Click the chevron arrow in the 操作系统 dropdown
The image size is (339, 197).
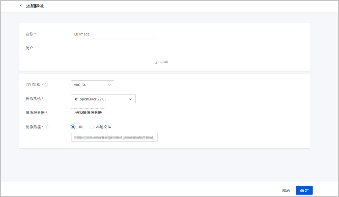pos(131,99)
